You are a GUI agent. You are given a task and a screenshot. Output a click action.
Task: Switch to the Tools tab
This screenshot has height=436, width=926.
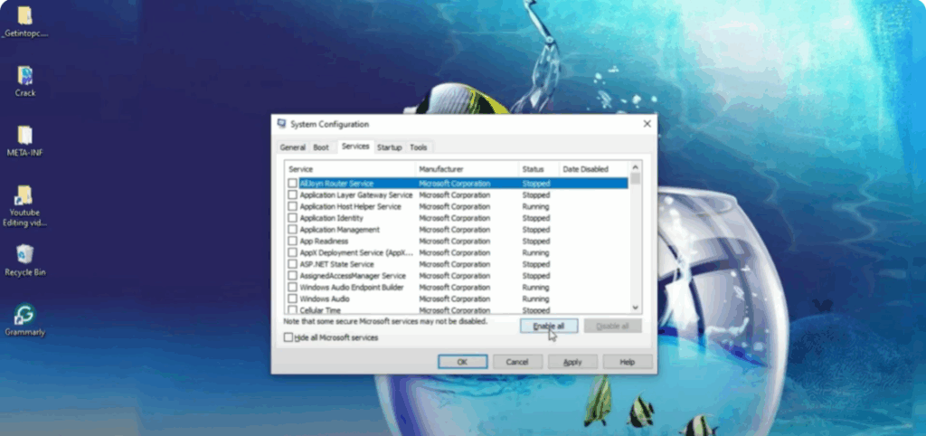419,147
